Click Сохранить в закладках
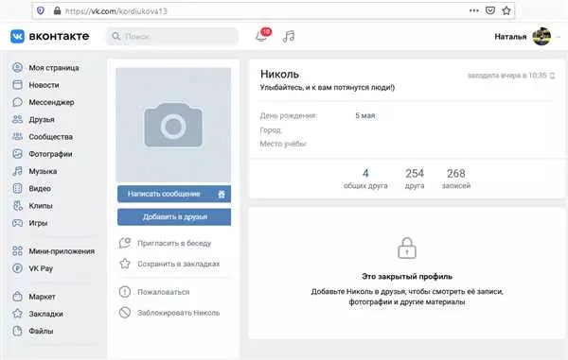This screenshot has height=360, width=568. tap(169, 264)
